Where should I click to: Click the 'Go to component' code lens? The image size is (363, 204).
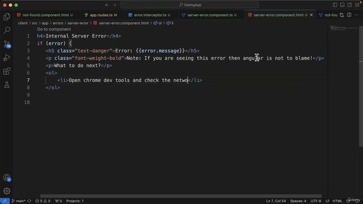[x=54, y=29]
